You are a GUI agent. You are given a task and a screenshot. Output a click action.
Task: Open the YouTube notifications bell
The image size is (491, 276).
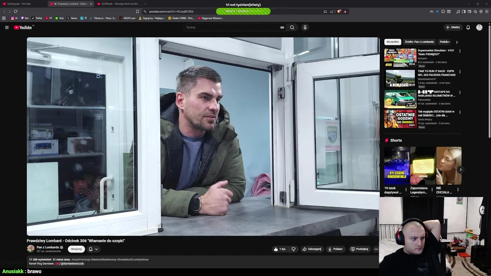coord(468,27)
